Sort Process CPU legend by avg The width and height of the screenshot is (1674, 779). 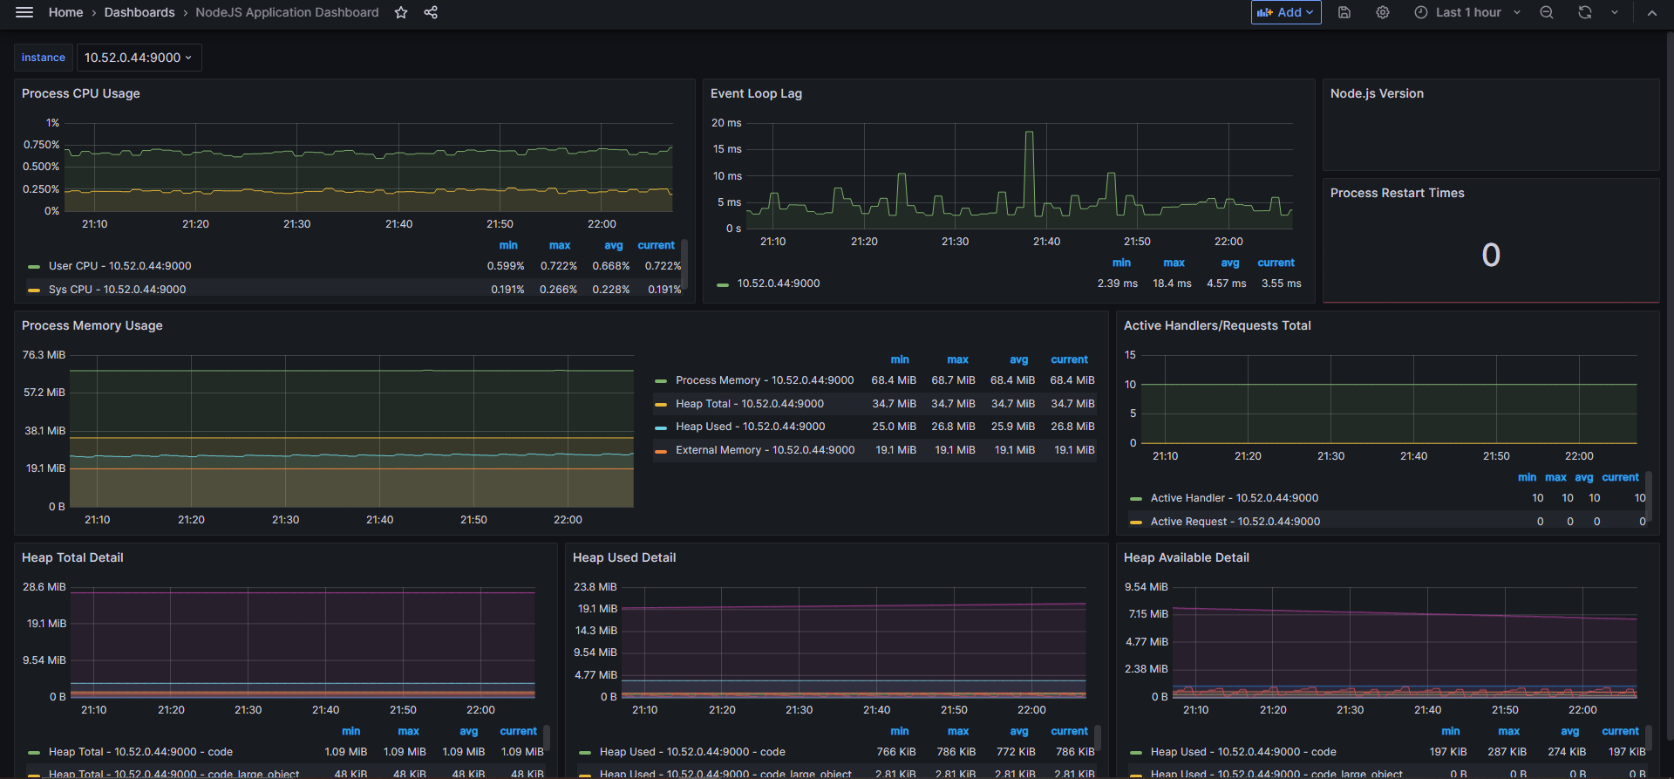tap(614, 245)
